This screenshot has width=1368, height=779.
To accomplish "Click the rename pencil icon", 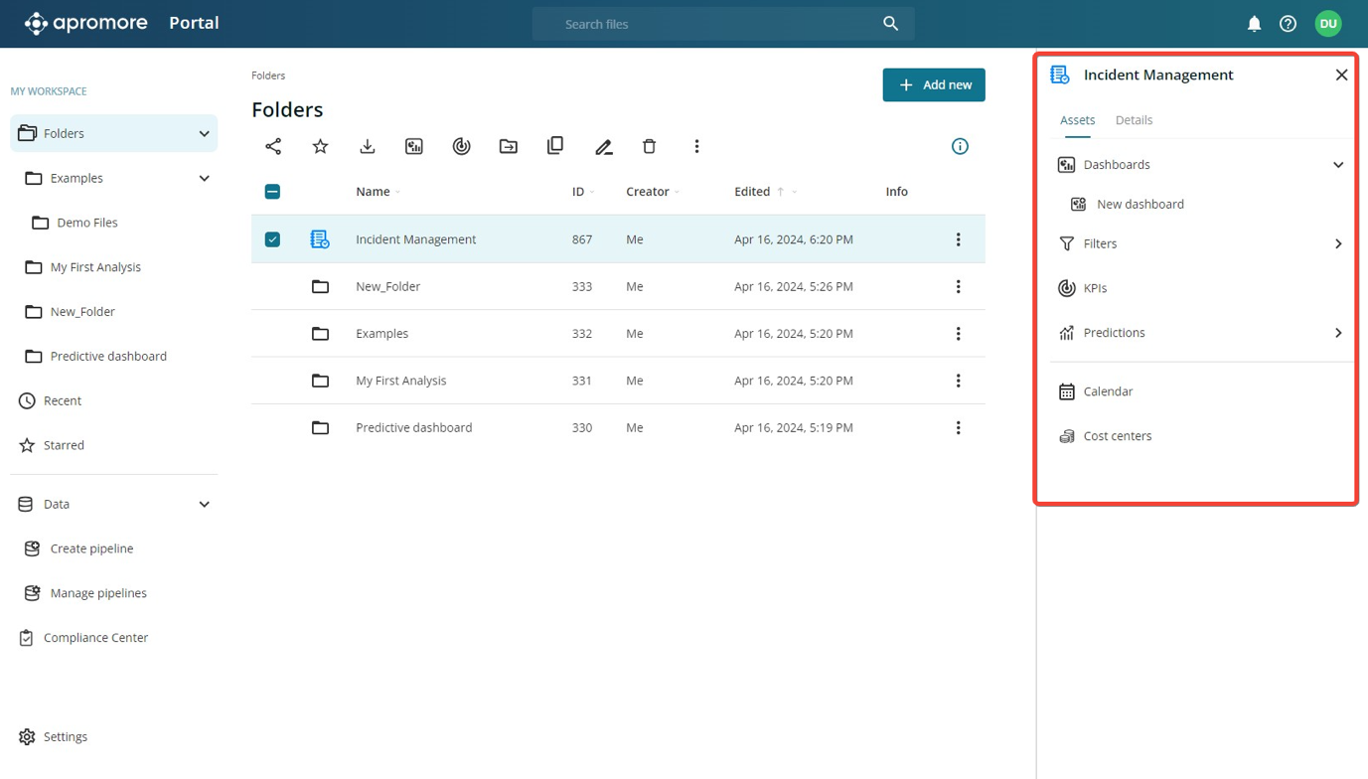I will click(x=603, y=146).
